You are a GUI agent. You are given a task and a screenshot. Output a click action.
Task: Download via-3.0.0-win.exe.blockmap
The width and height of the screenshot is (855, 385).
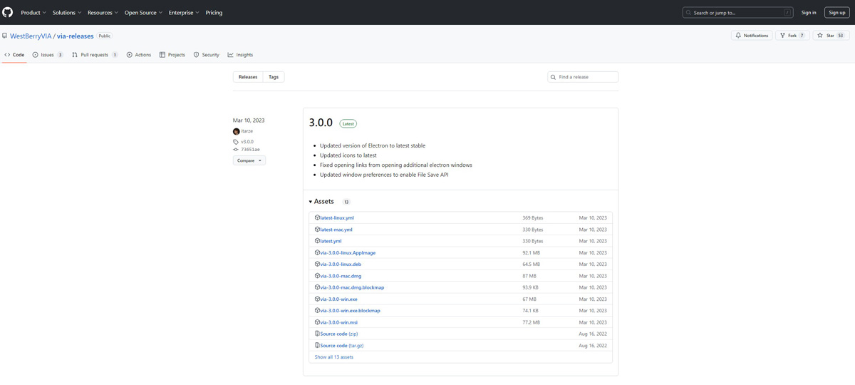pyautogui.click(x=351, y=311)
